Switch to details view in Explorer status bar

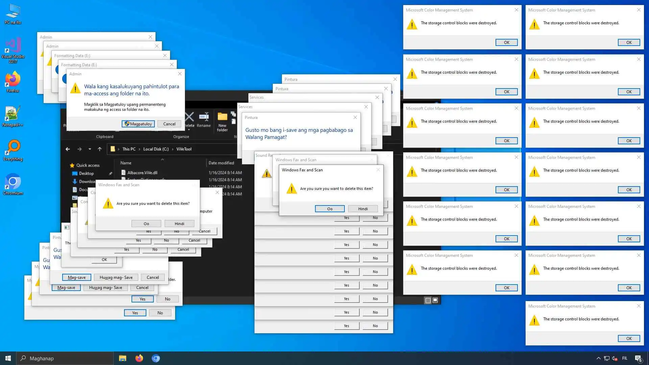428,300
